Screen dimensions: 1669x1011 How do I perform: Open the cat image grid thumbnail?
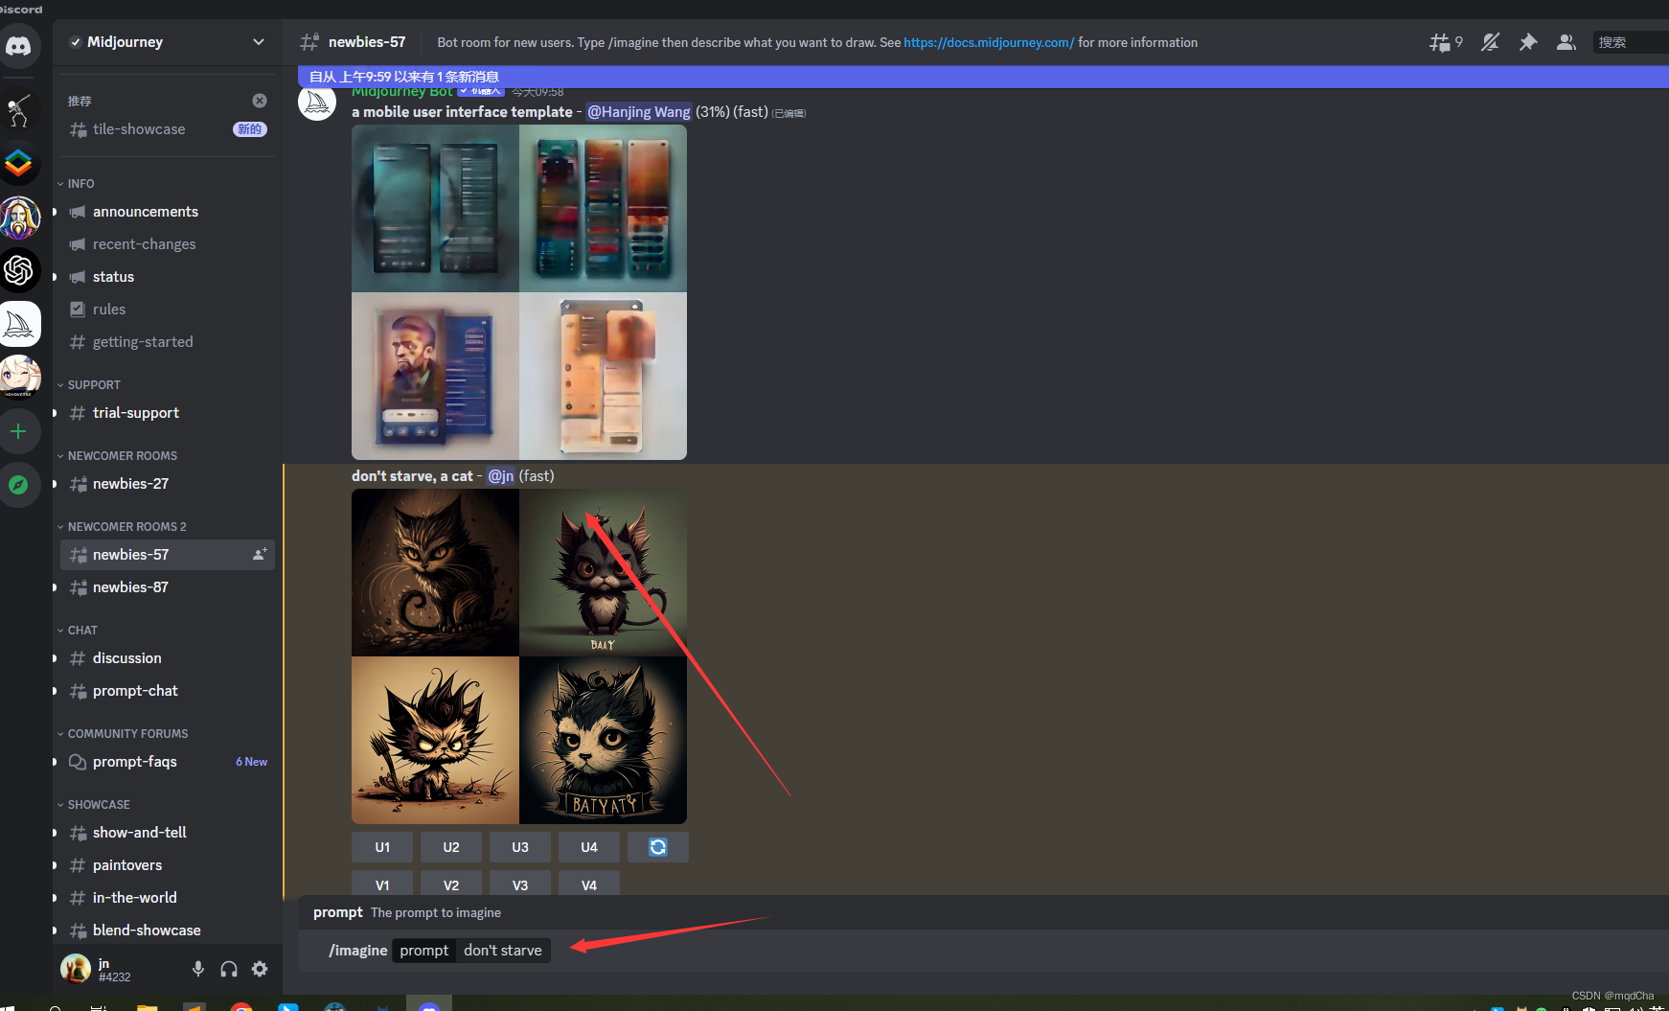519,656
